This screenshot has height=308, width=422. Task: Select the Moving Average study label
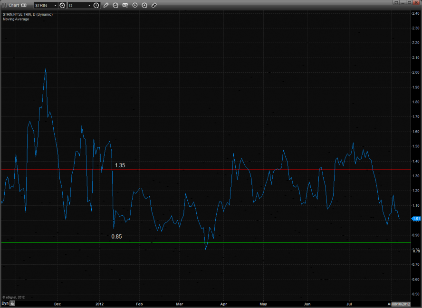tap(16, 19)
